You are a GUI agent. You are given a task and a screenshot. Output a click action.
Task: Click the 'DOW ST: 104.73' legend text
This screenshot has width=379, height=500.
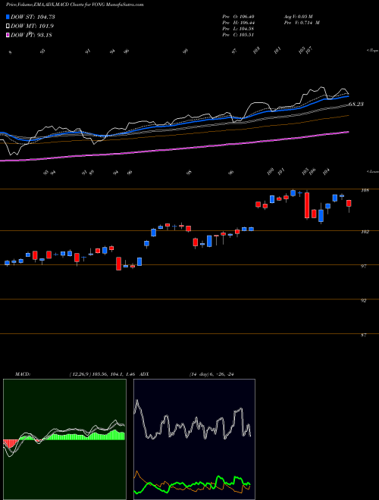coord(33,17)
